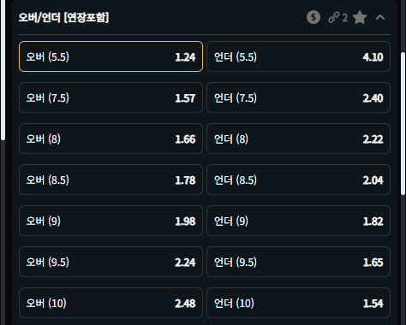Add 언더 (10) odds 1.54 to slip
Viewport: 406px width, 325px height.
(x=298, y=303)
